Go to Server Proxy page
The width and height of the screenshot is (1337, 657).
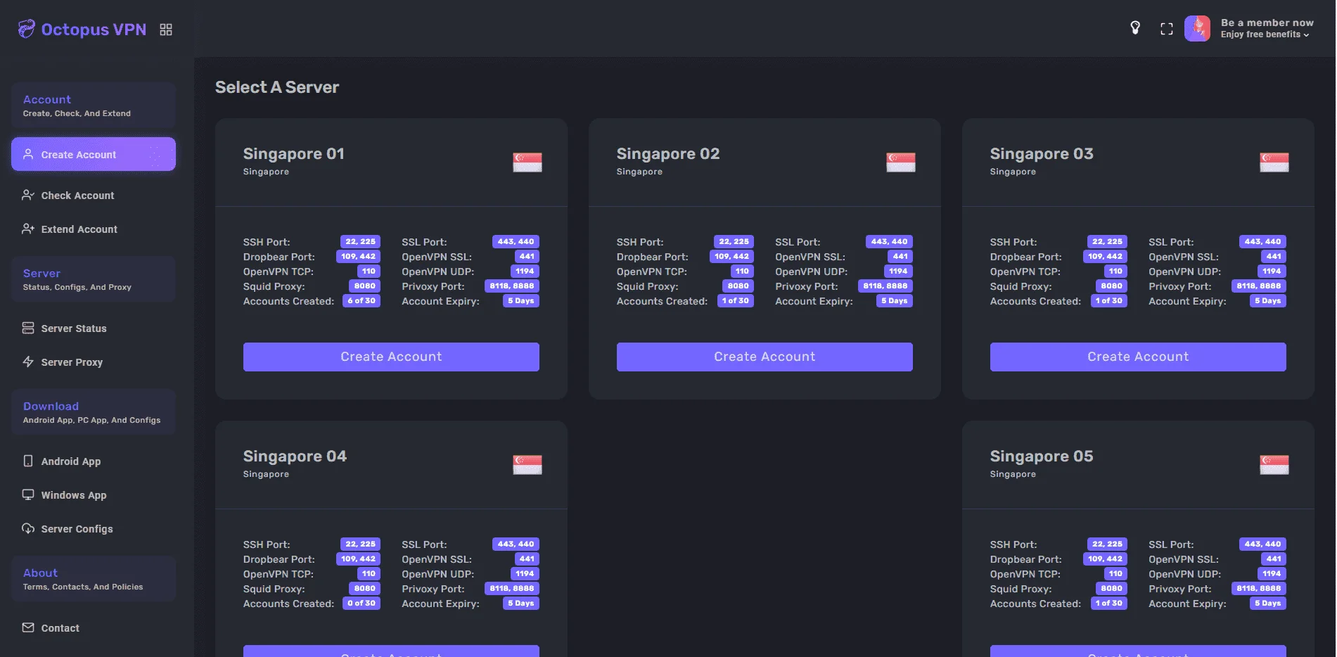pyautogui.click(x=94, y=362)
